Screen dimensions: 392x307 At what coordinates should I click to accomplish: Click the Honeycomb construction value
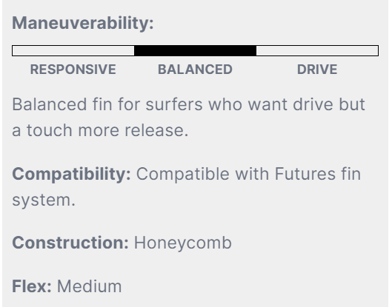[x=183, y=243]
